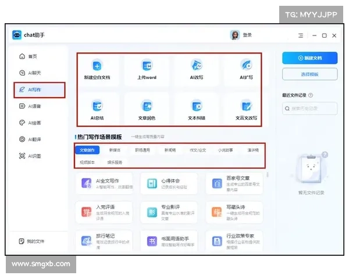Click the 新建空白文档 icon
Viewport: 349px width, 279px height.
[x=97, y=66]
